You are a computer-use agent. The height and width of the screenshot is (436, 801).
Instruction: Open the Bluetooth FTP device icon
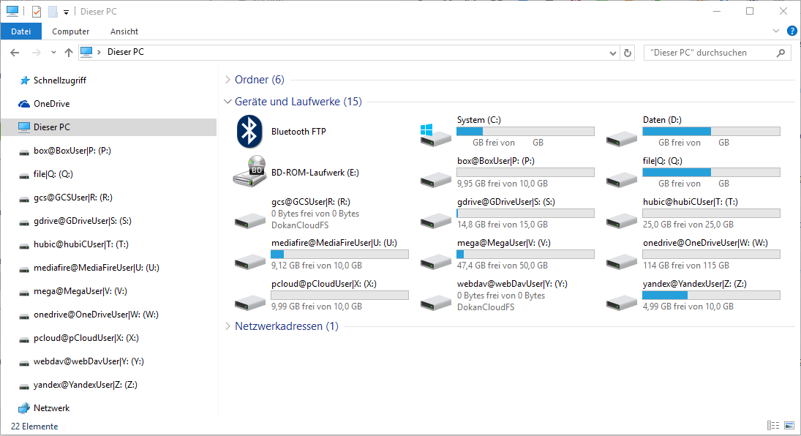click(249, 132)
